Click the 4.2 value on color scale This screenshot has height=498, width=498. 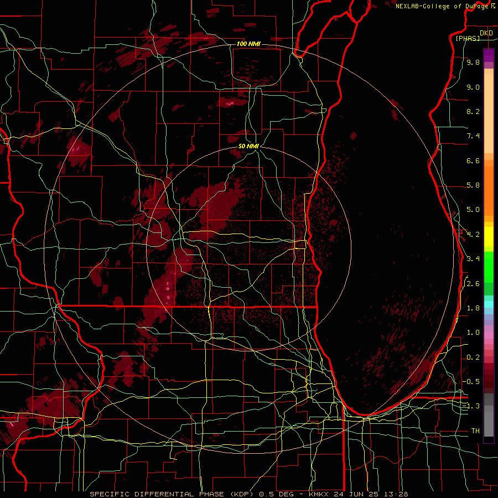(x=473, y=235)
